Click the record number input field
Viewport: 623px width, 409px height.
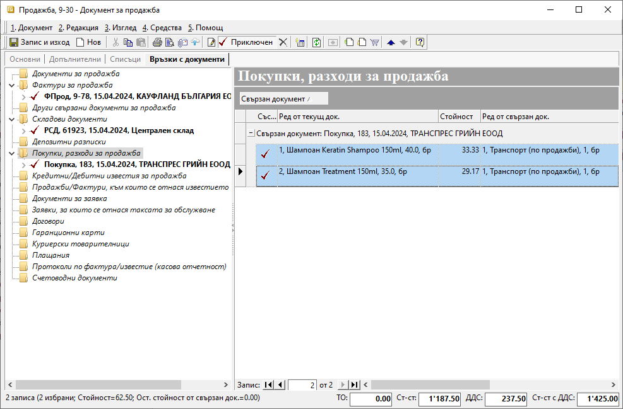[x=302, y=384]
